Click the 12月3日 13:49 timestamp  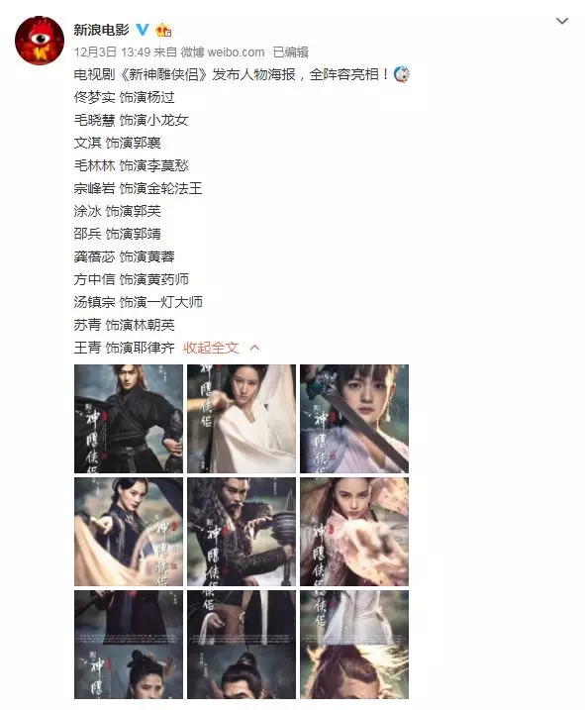[112, 52]
